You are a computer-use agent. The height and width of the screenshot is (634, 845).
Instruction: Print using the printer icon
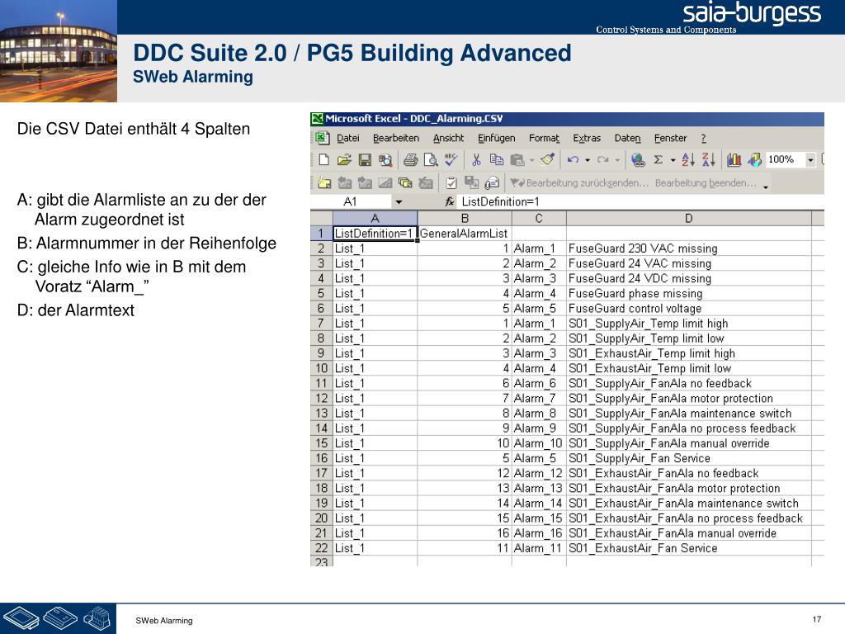(411, 159)
